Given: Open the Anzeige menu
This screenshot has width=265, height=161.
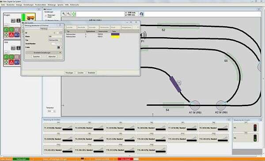Looking at the screenshot, I should [19, 5].
